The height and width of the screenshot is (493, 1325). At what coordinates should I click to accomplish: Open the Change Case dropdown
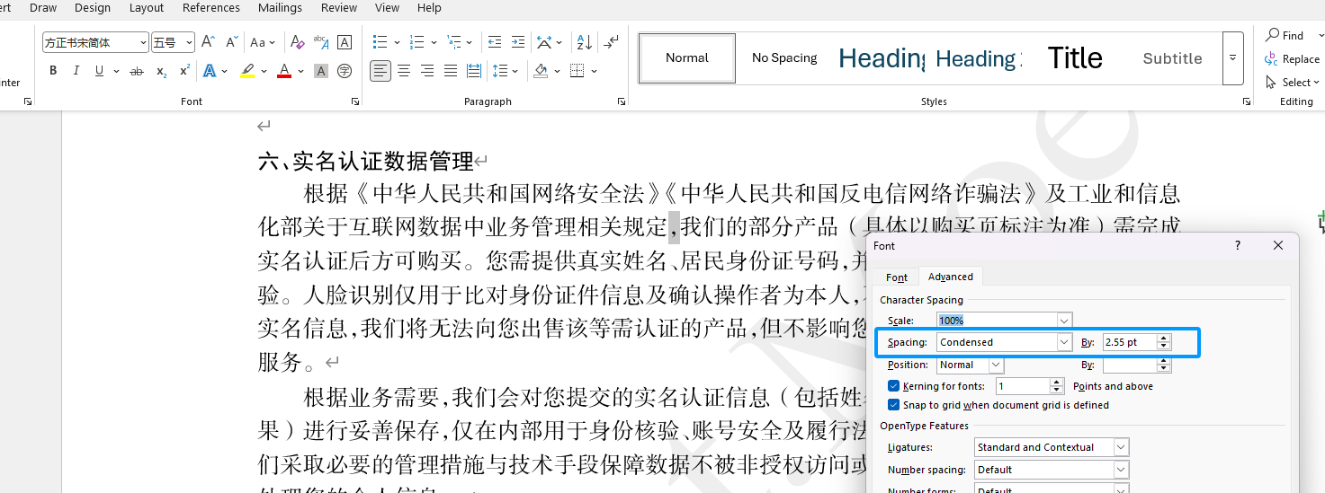[264, 42]
